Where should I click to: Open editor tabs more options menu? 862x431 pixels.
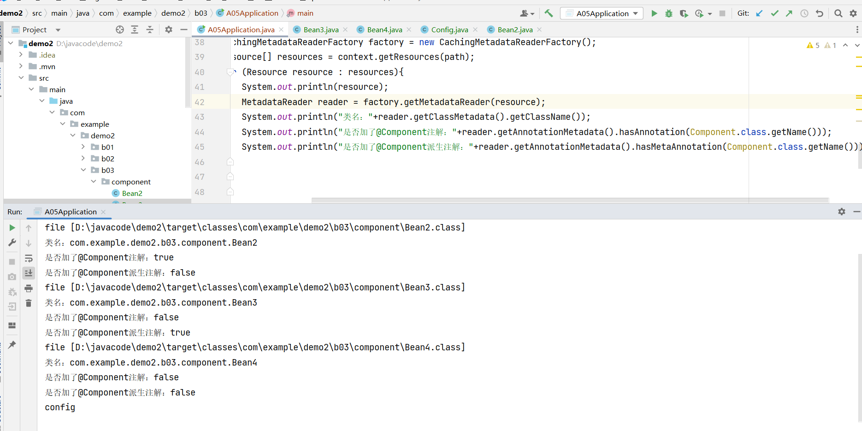coord(857,30)
